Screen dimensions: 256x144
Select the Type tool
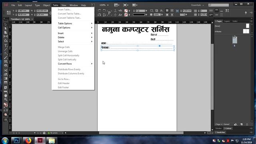click(x=6, y=46)
